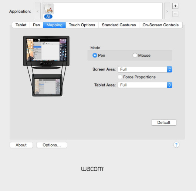Open the Standard Gestures tab
This screenshot has height=191, width=196.
click(119, 25)
